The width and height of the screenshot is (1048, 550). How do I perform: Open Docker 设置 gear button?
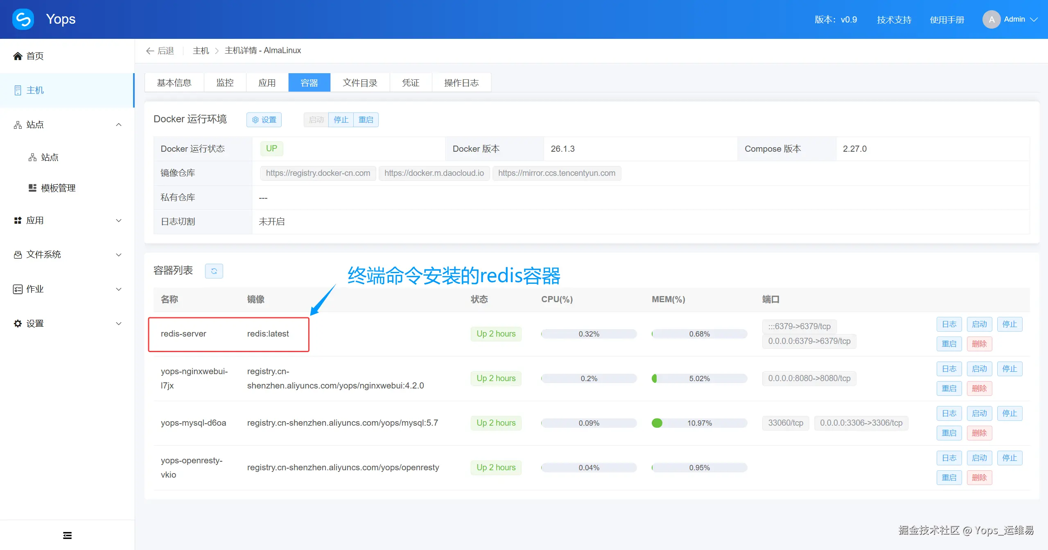[264, 120]
